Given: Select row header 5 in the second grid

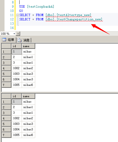Looking at the screenshot, I should 7,124.
